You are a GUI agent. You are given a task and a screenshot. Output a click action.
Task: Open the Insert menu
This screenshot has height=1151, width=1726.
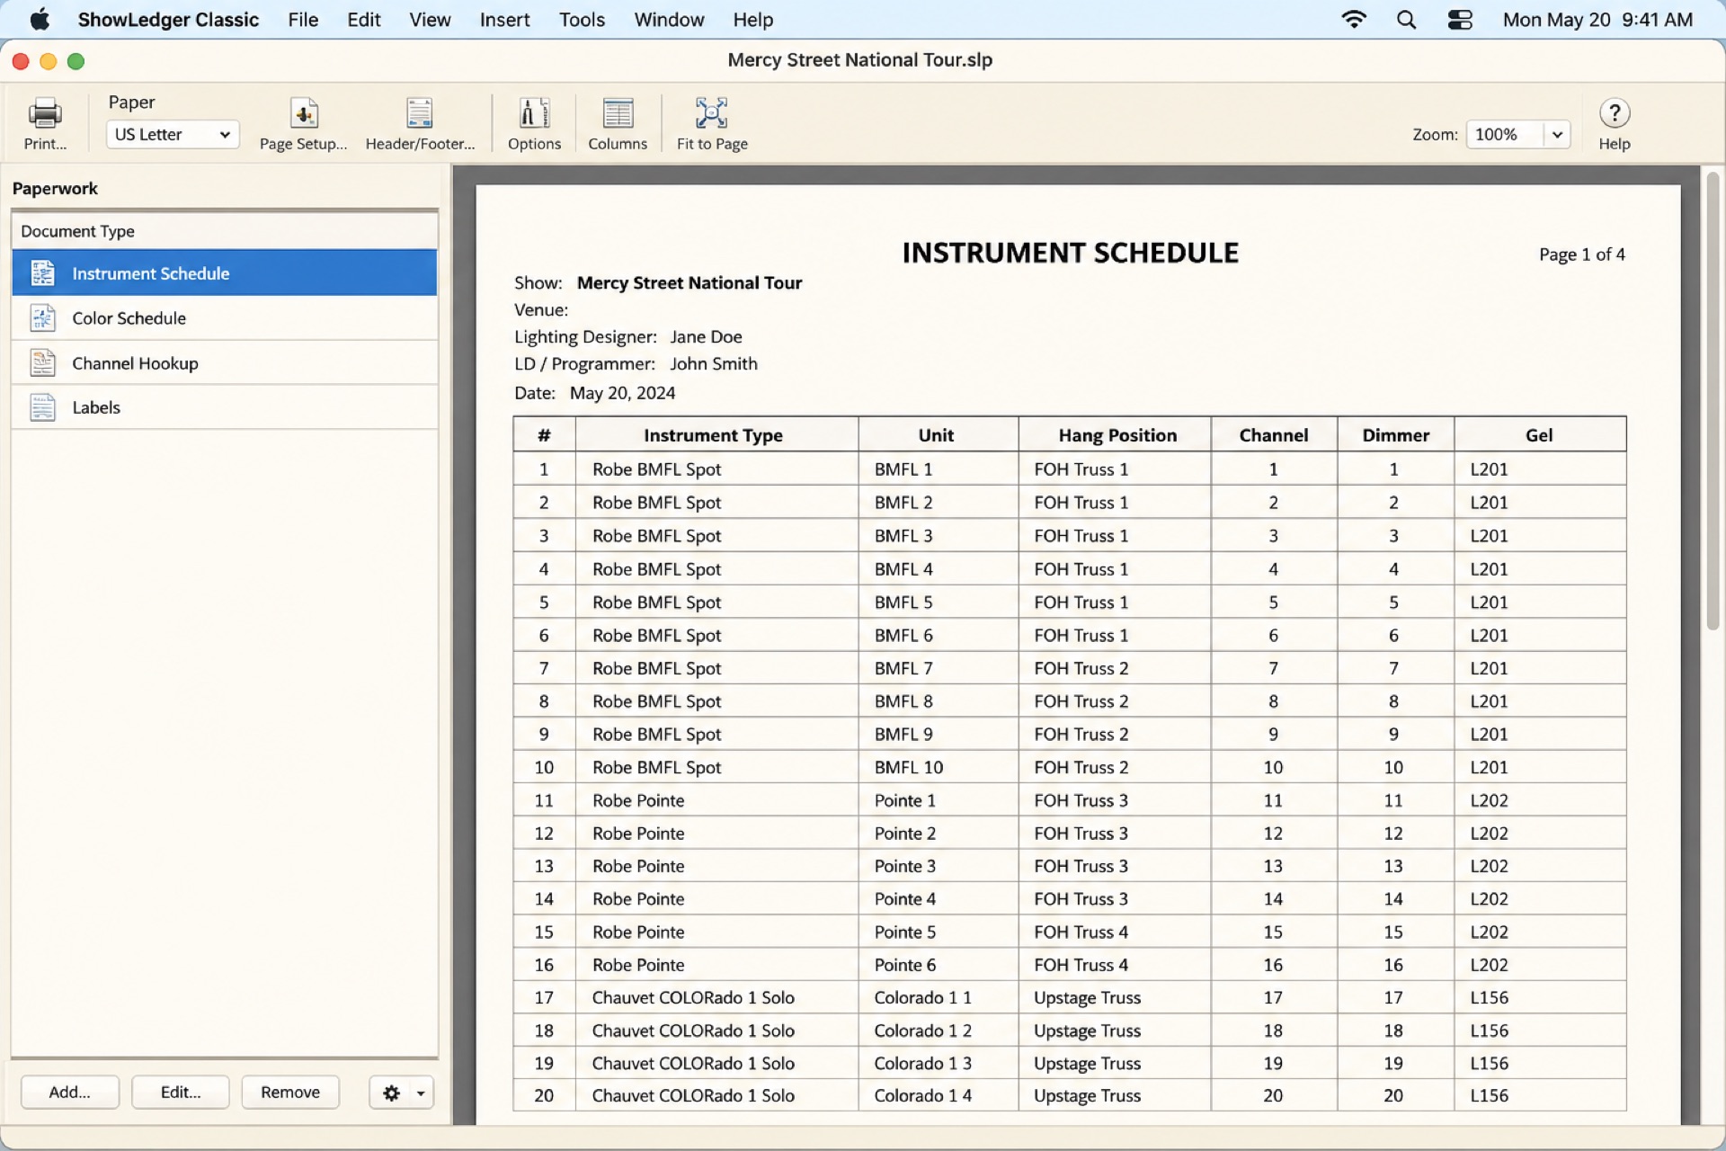click(x=504, y=20)
